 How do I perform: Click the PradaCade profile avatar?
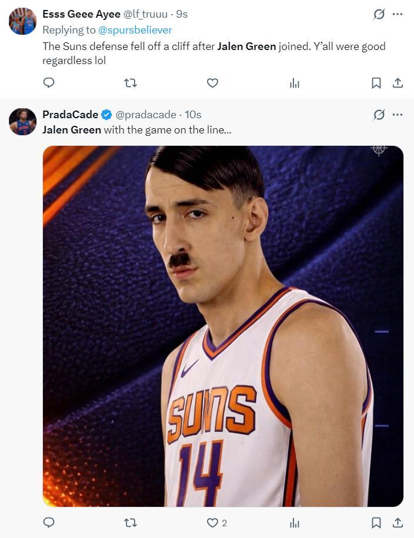[x=22, y=122]
